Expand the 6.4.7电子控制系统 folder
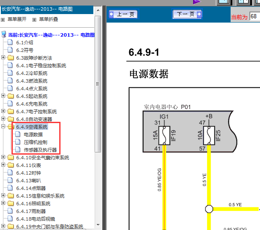This screenshot has height=230, width=260. [3, 111]
